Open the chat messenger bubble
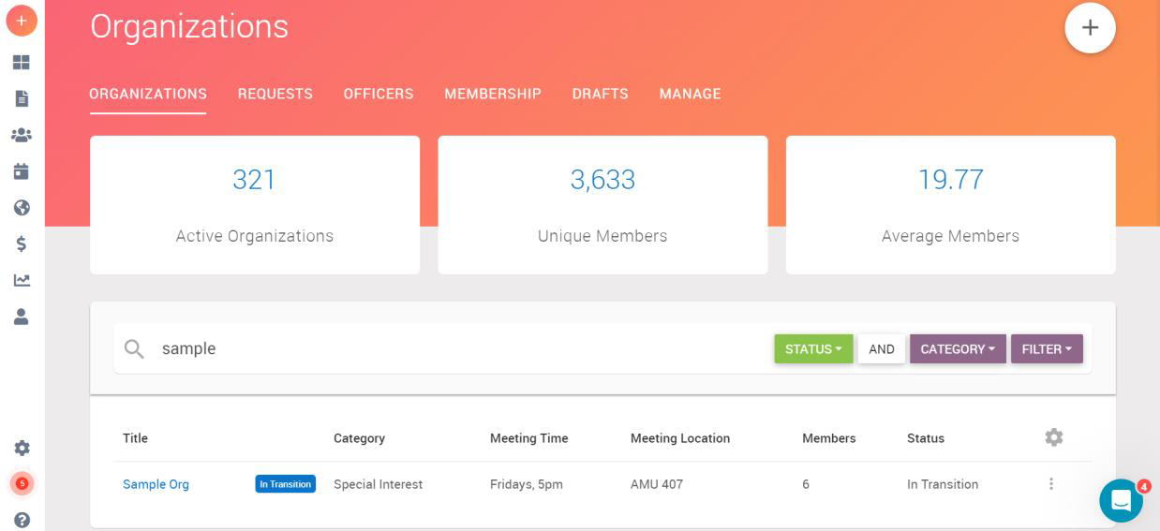The height and width of the screenshot is (531, 1160). [x=1121, y=501]
